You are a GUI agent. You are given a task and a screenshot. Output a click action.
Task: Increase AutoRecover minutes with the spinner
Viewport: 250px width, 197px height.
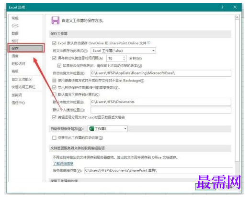point(124,57)
